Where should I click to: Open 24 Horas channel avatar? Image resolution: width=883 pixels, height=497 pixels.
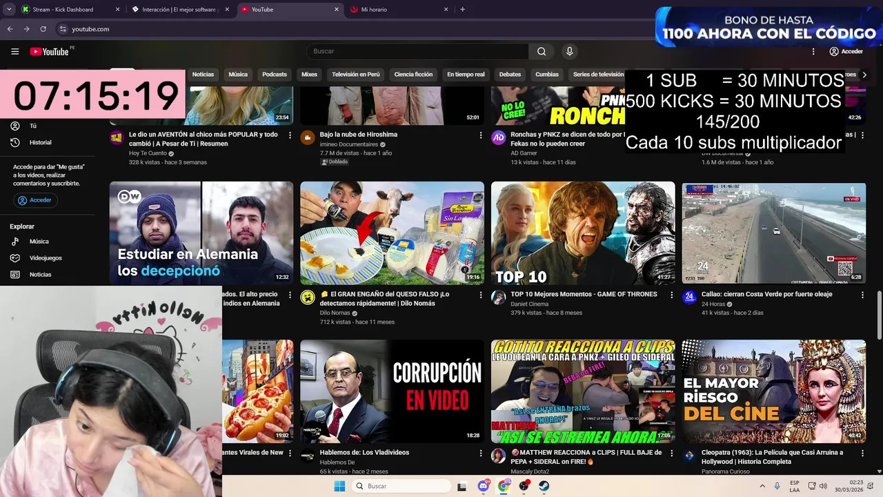(x=689, y=298)
